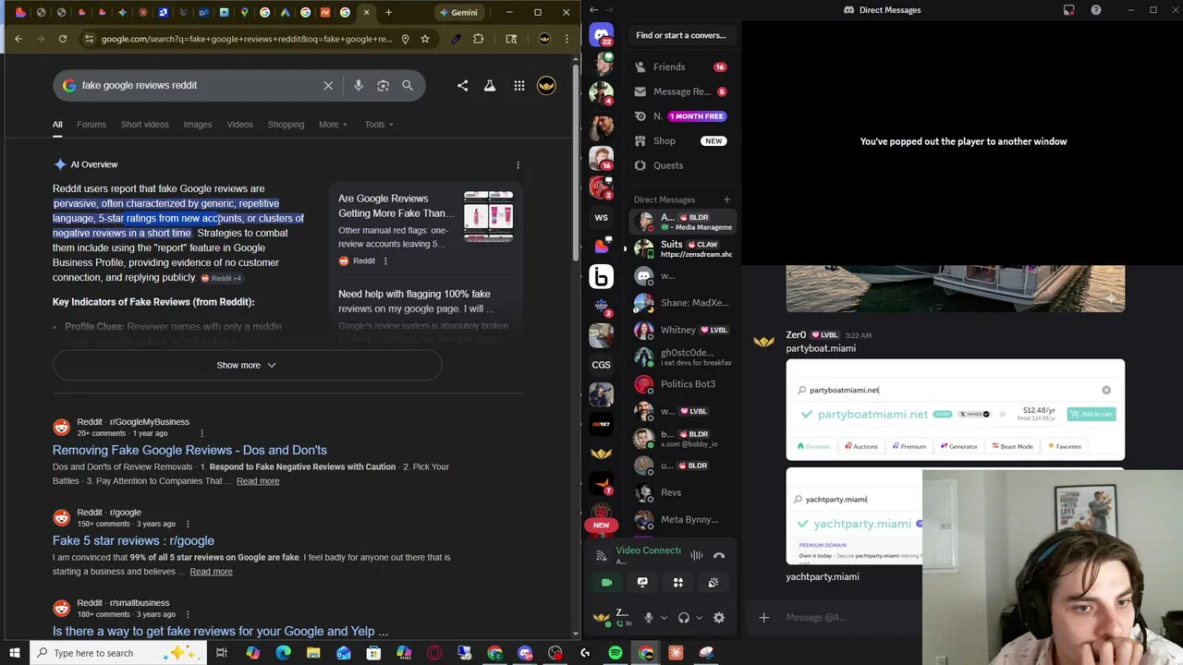Open DM with Politics Bot3
1183x665 pixels.
pos(681,384)
